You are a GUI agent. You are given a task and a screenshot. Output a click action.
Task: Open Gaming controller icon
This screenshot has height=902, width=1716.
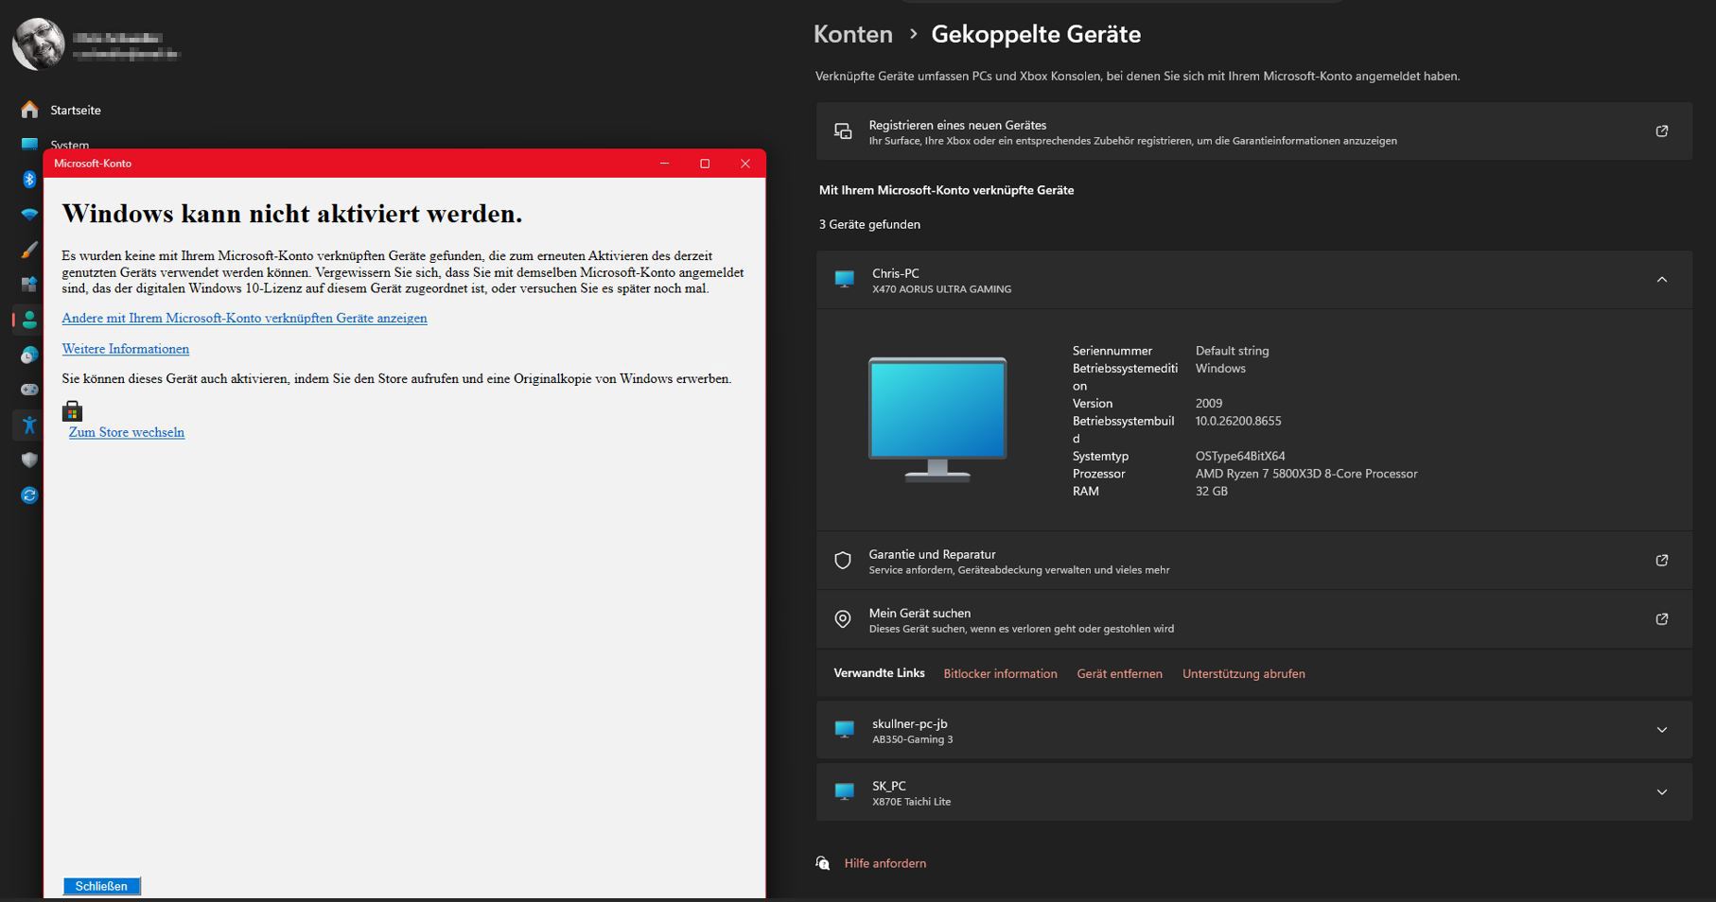(x=29, y=390)
